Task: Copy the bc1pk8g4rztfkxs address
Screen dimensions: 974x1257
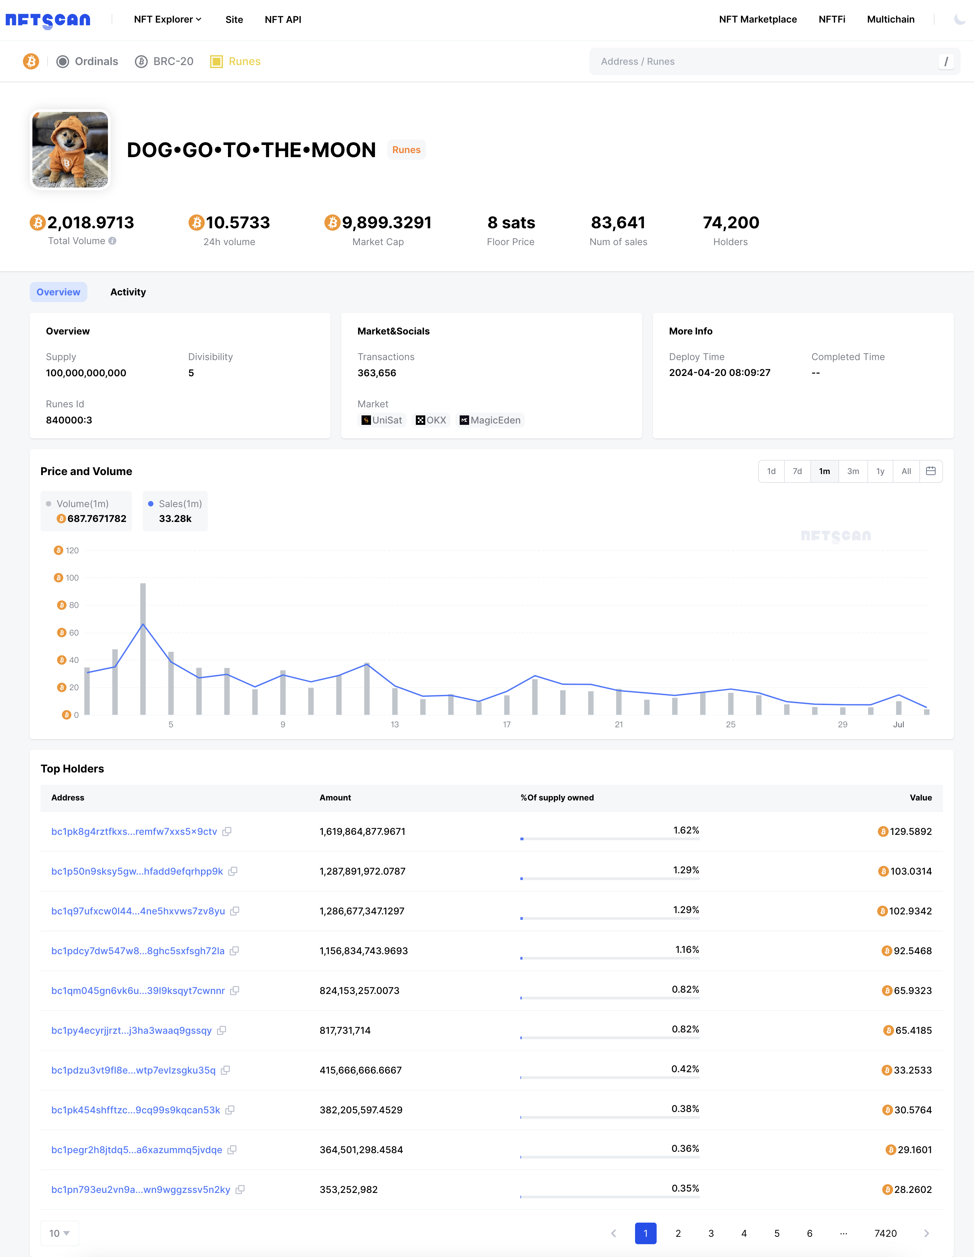Action: pyautogui.click(x=227, y=832)
